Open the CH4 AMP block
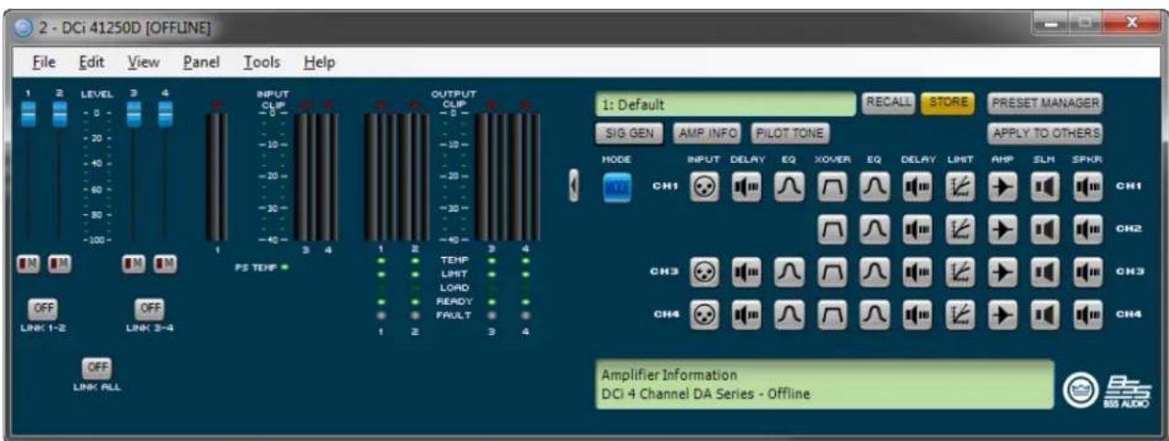The width and height of the screenshot is (1169, 441). [1000, 315]
